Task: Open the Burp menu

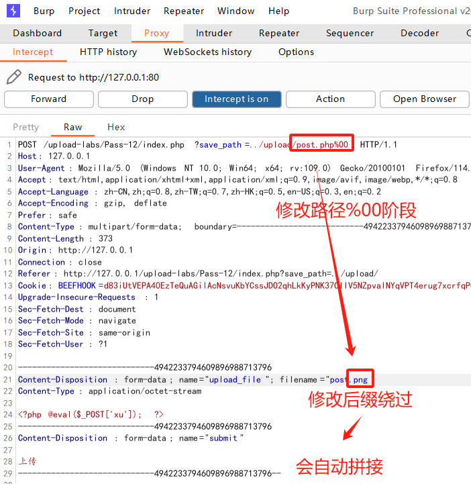Action: pyautogui.click(x=44, y=11)
